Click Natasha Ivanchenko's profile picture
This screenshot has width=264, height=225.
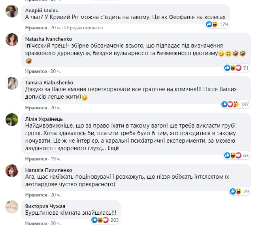(x=11, y=40)
